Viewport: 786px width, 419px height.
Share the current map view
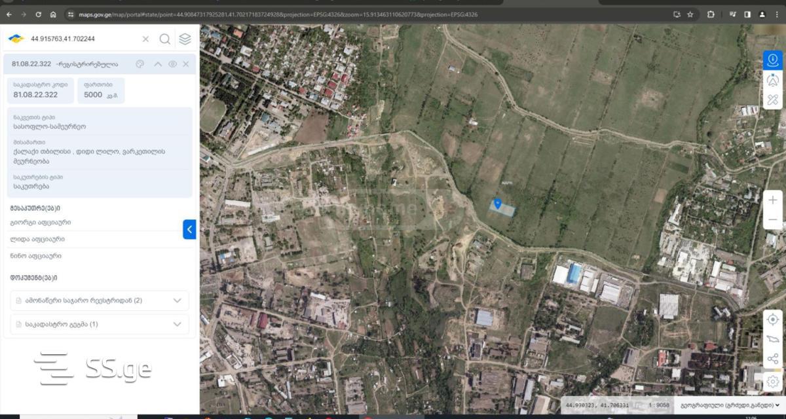(x=773, y=359)
